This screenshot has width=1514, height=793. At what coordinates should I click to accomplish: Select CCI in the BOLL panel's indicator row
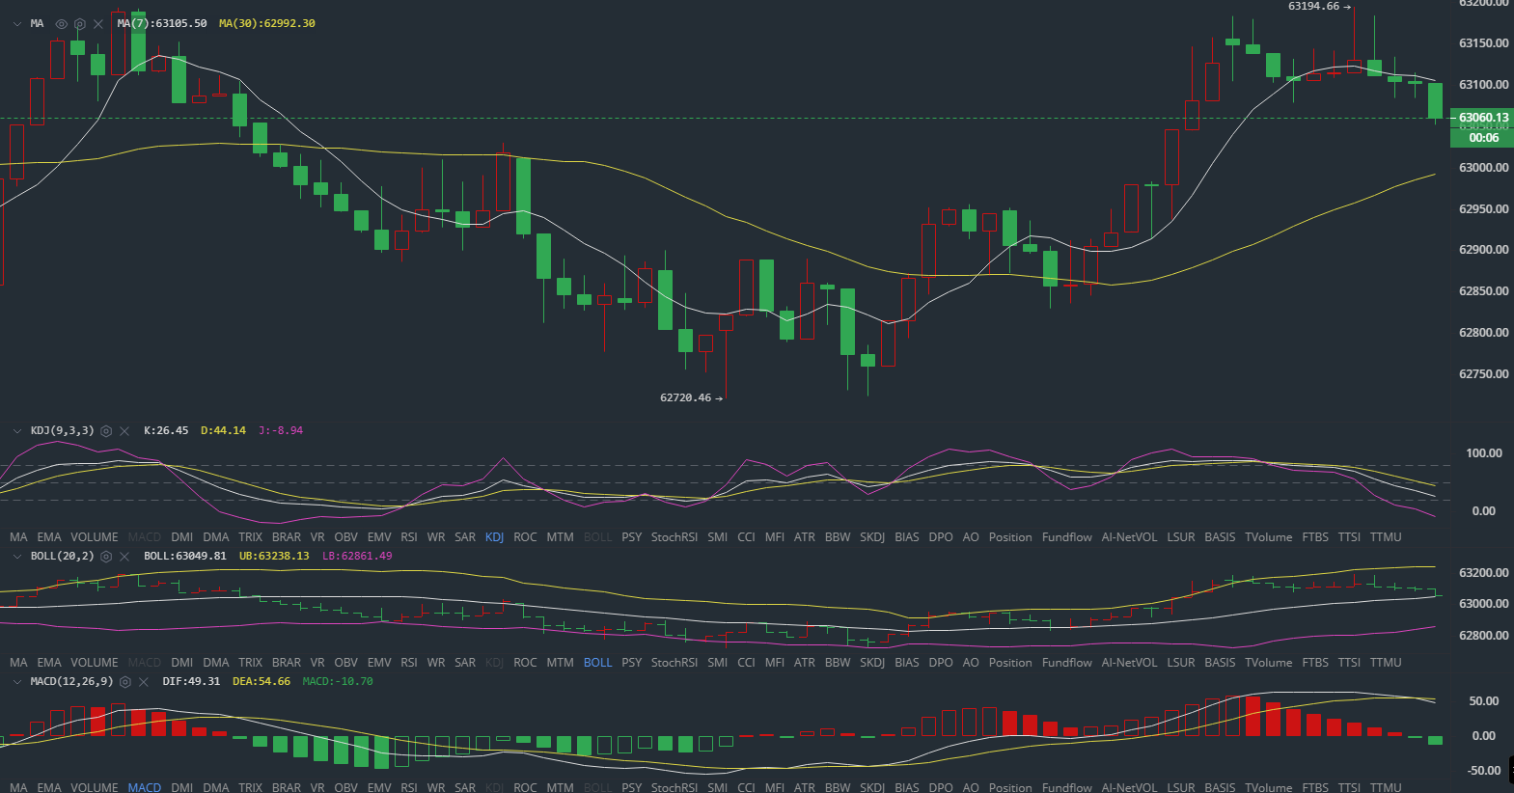[x=746, y=663]
